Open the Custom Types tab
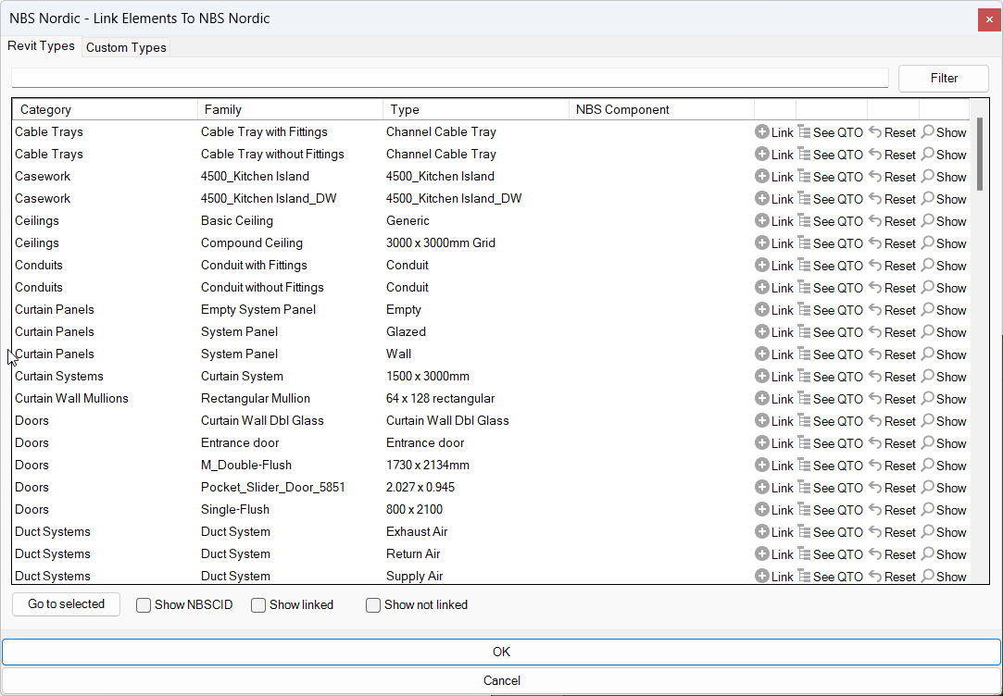1003x696 pixels. 126,47
